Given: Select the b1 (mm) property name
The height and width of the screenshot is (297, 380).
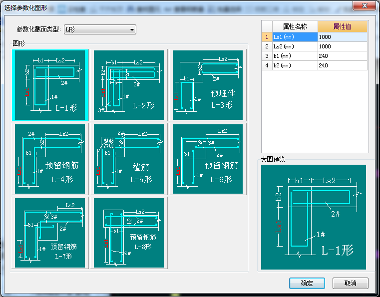Looking at the screenshot, I should [295, 56].
